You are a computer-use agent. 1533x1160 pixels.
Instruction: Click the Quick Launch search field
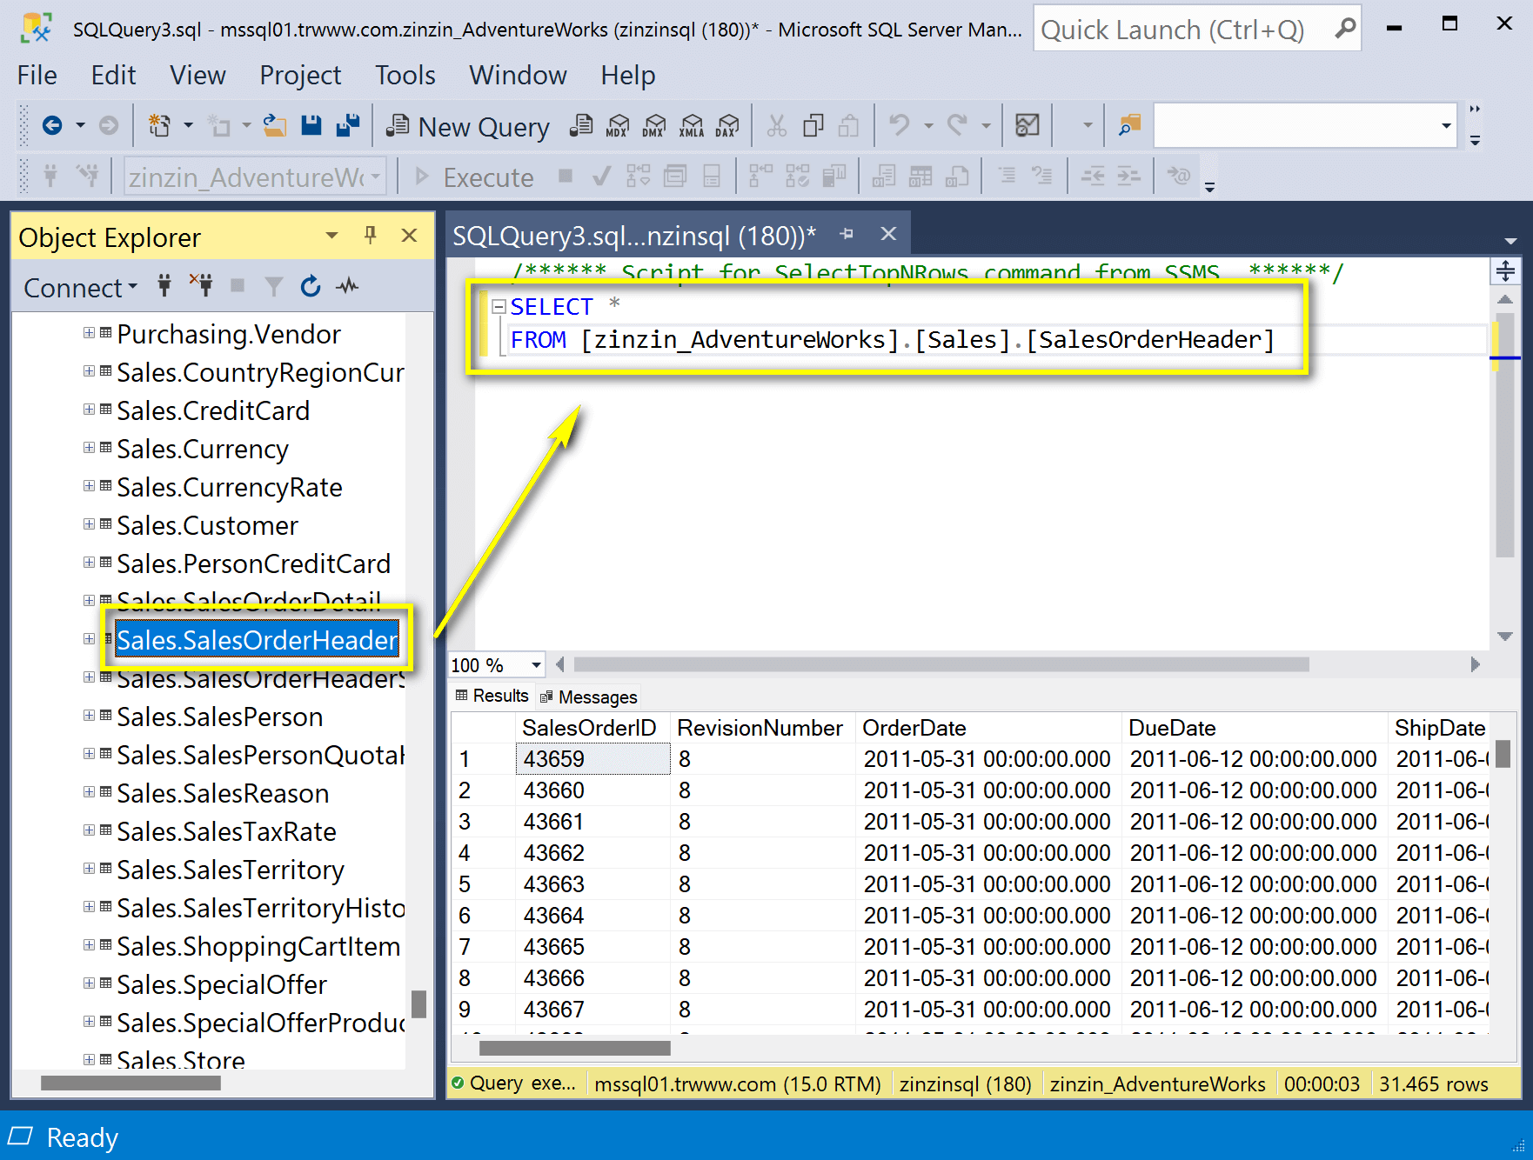click(1196, 29)
